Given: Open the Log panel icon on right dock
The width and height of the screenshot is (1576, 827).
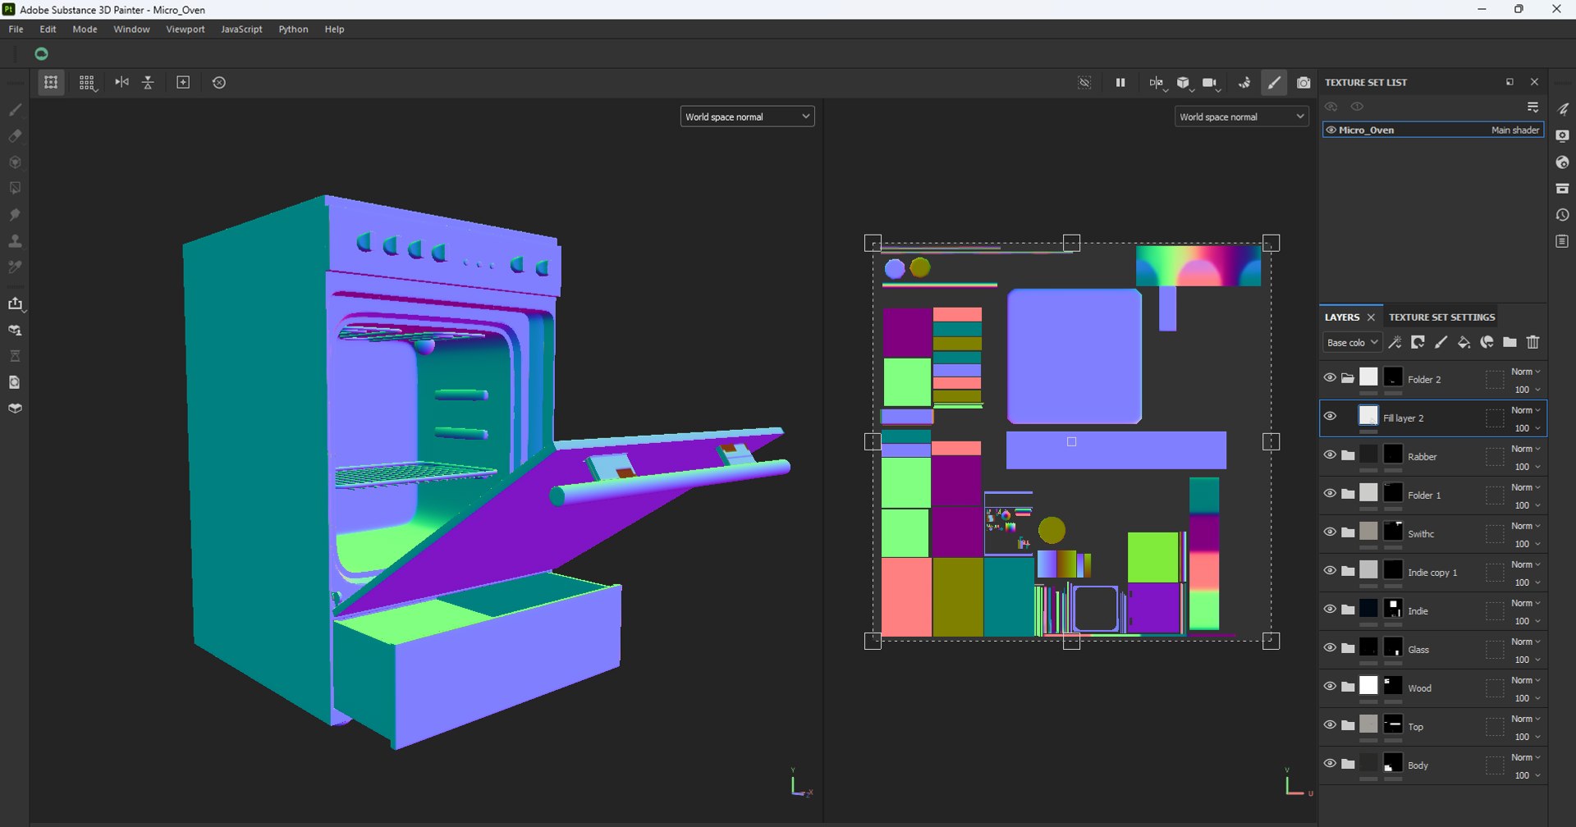Looking at the screenshot, I should coord(1562,241).
